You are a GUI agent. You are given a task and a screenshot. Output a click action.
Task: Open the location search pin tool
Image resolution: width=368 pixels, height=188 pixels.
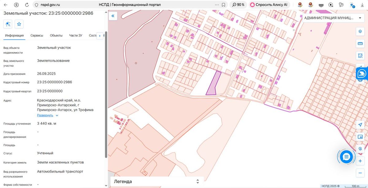click(360, 149)
